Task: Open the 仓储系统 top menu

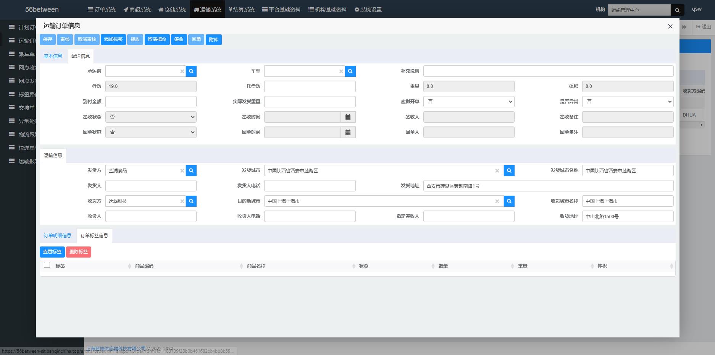Action: [172, 10]
